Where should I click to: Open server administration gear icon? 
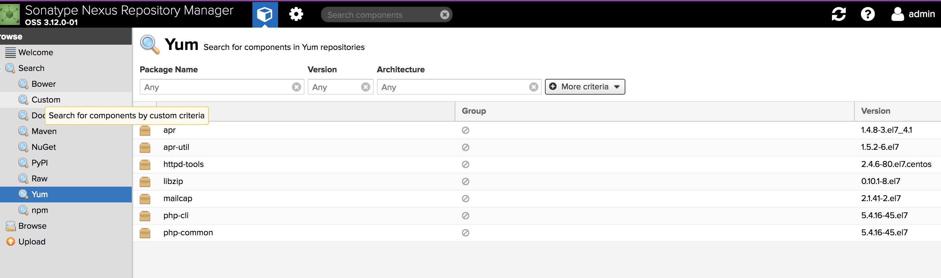point(296,14)
